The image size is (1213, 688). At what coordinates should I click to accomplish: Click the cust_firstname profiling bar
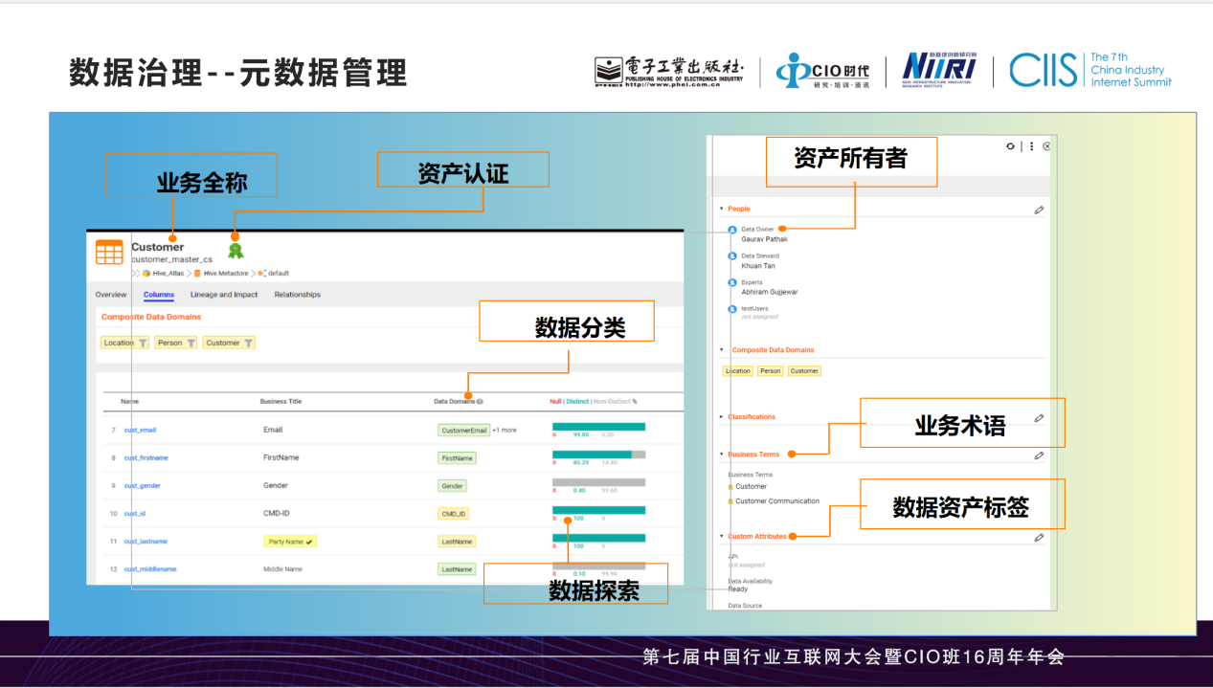pos(598,455)
